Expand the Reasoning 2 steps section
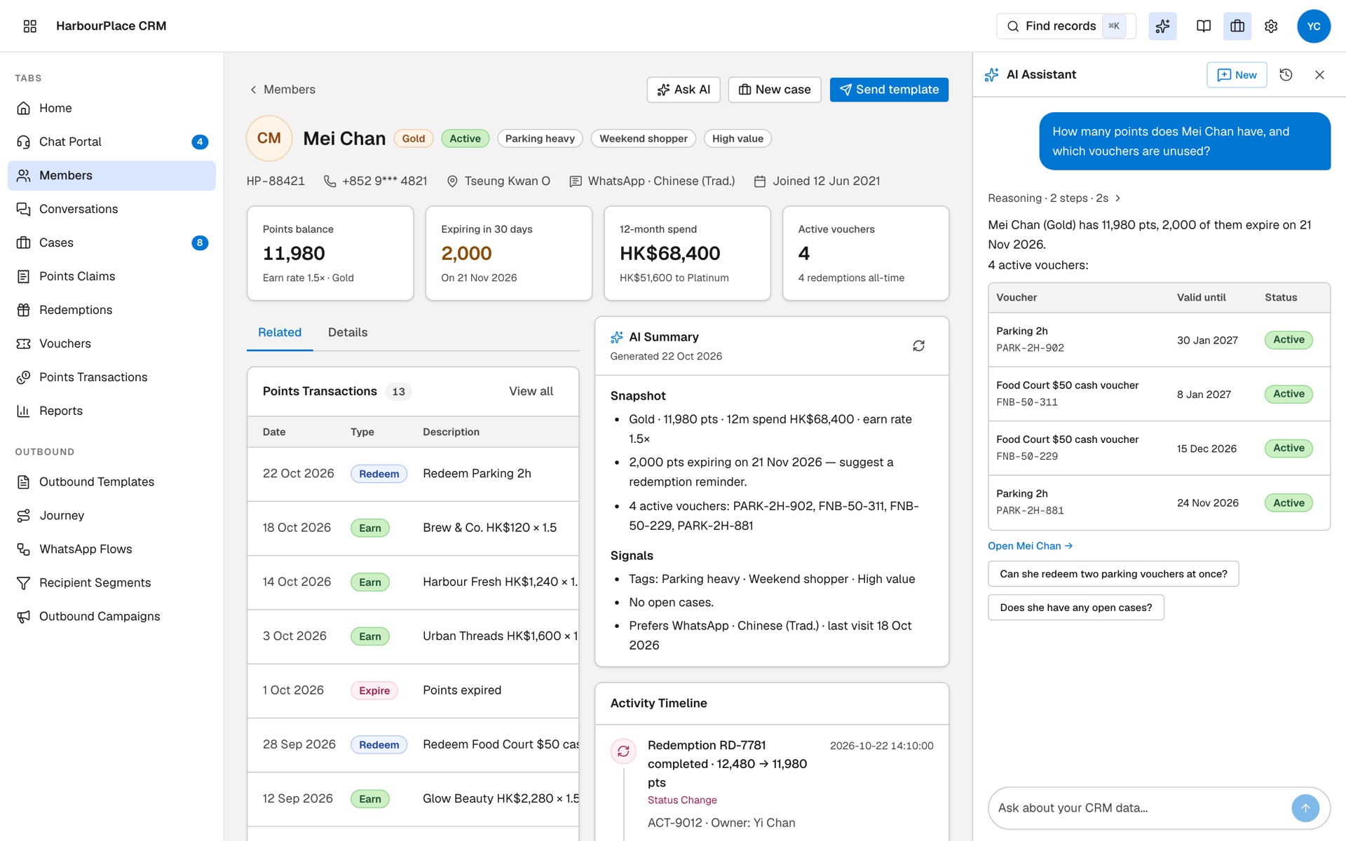Viewport: 1346px width, 841px height. coord(1054,198)
